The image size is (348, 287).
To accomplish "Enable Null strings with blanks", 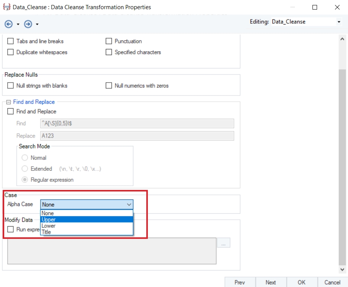I will point(11,86).
